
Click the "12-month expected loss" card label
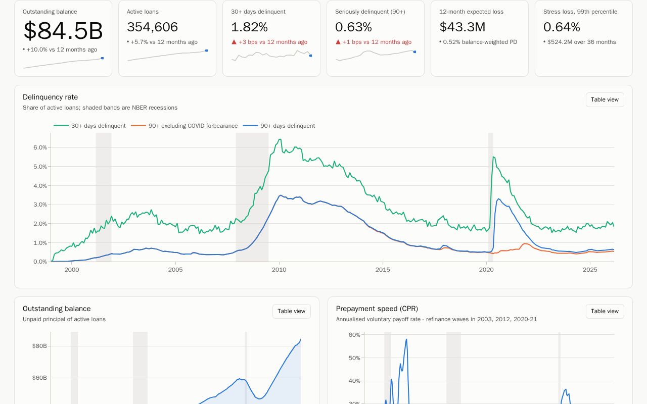pos(472,12)
